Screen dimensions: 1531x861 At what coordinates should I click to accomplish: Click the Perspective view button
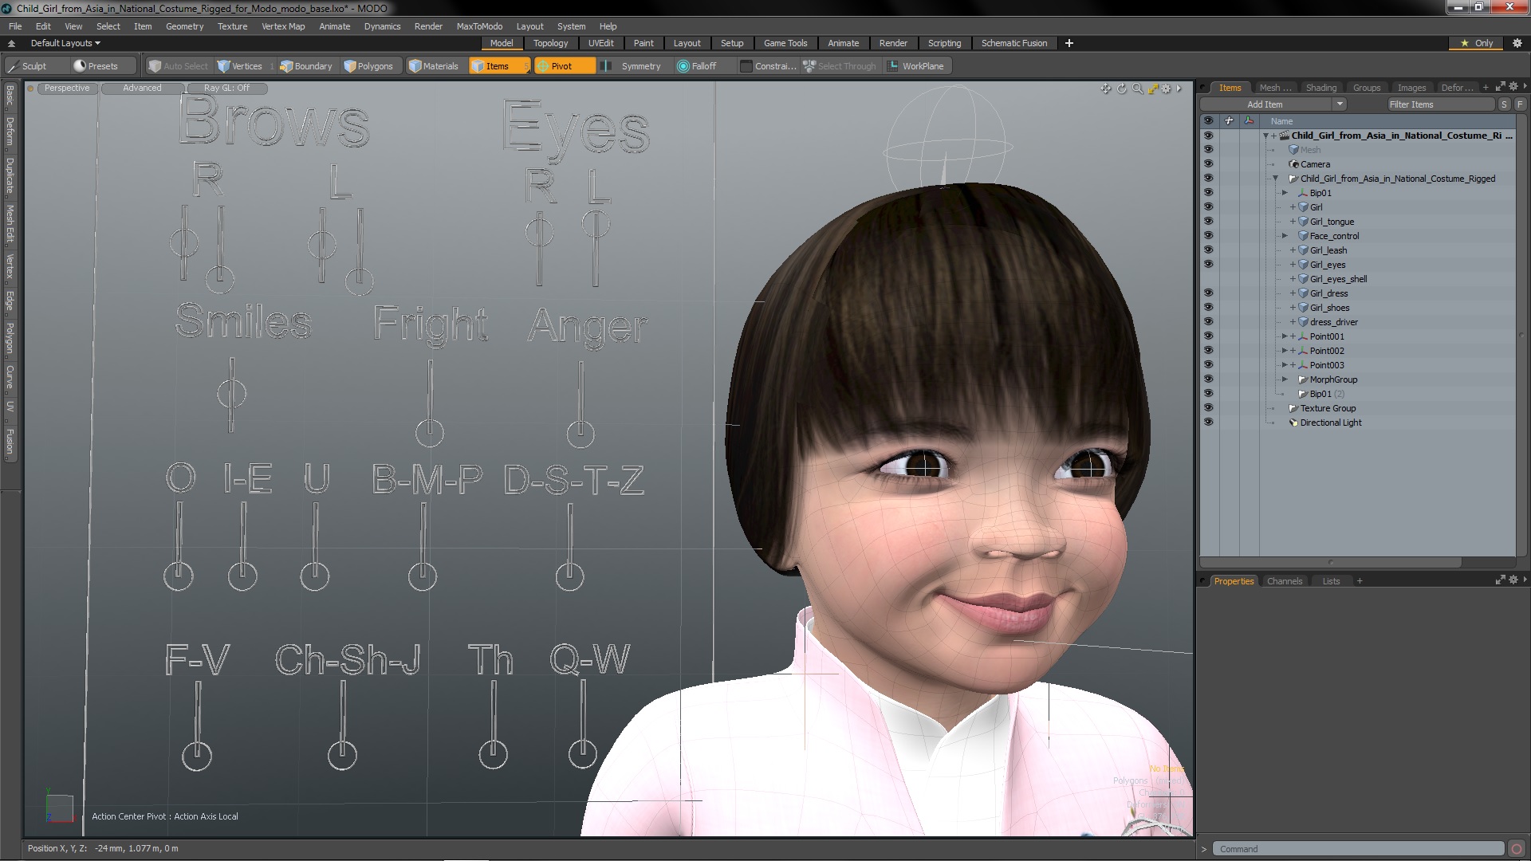pyautogui.click(x=67, y=88)
